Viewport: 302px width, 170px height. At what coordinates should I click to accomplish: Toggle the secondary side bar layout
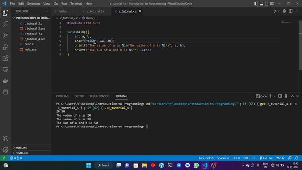point(267,4)
